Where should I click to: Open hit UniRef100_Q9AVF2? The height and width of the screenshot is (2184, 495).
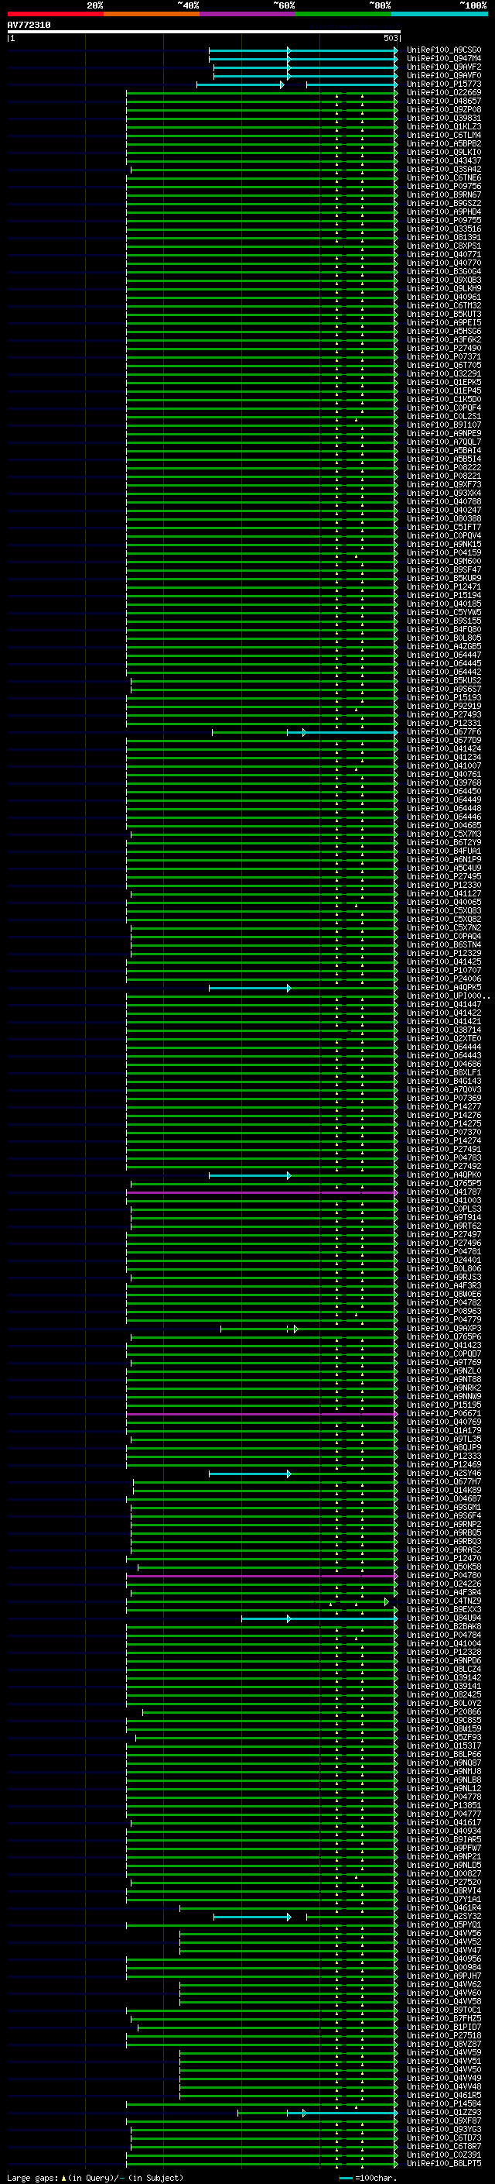pyautogui.click(x=444, y=67)
